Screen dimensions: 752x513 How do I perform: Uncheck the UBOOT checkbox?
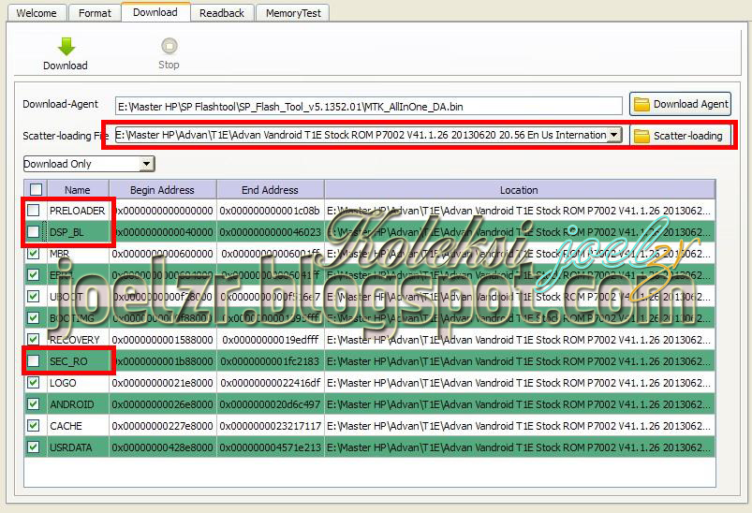click(x=33, y=297)
